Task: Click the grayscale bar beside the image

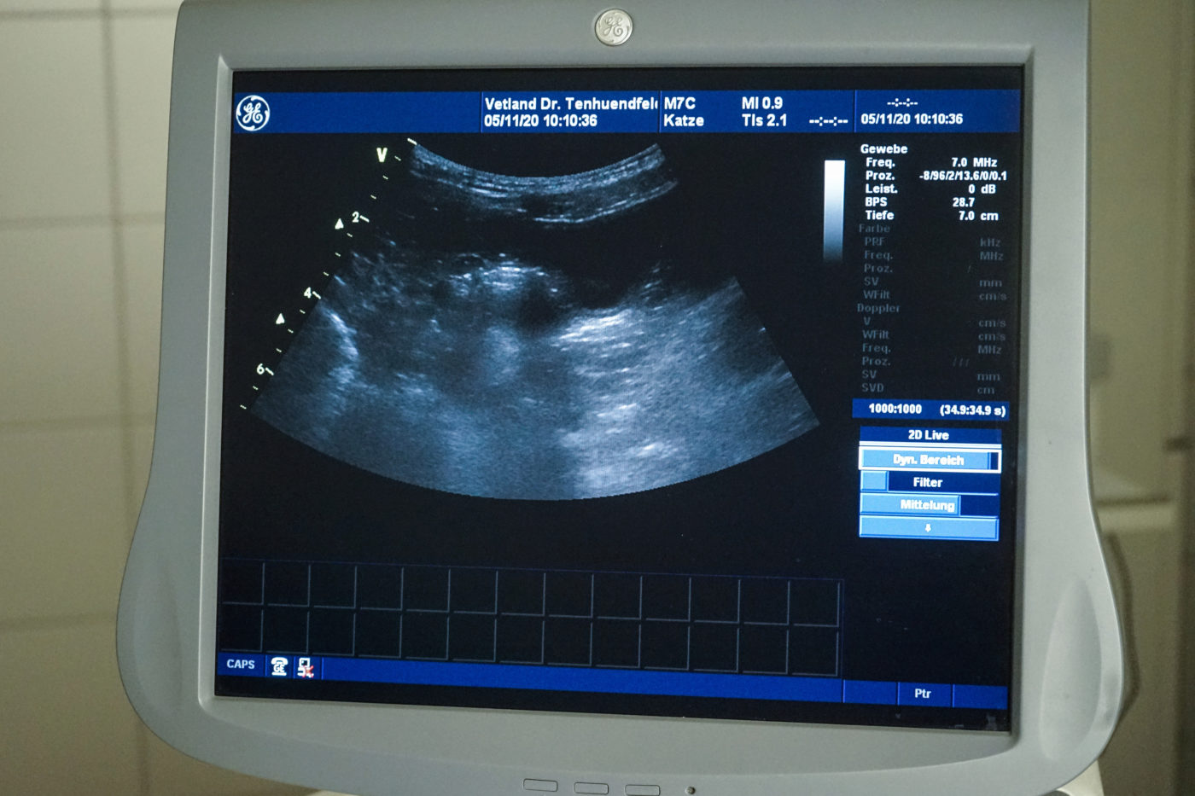Action: click(834, 209)
